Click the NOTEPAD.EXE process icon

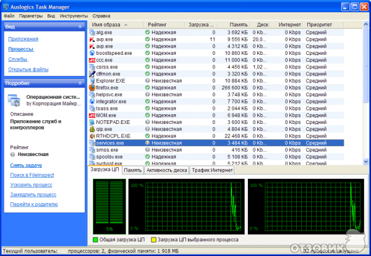coord(92,122)
